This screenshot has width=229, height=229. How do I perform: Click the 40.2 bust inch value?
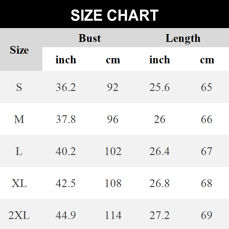66,151
